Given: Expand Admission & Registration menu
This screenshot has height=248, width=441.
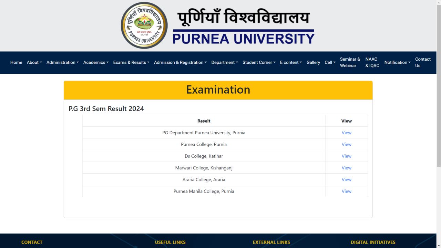Looking at the screenshot, I should 181,62.
